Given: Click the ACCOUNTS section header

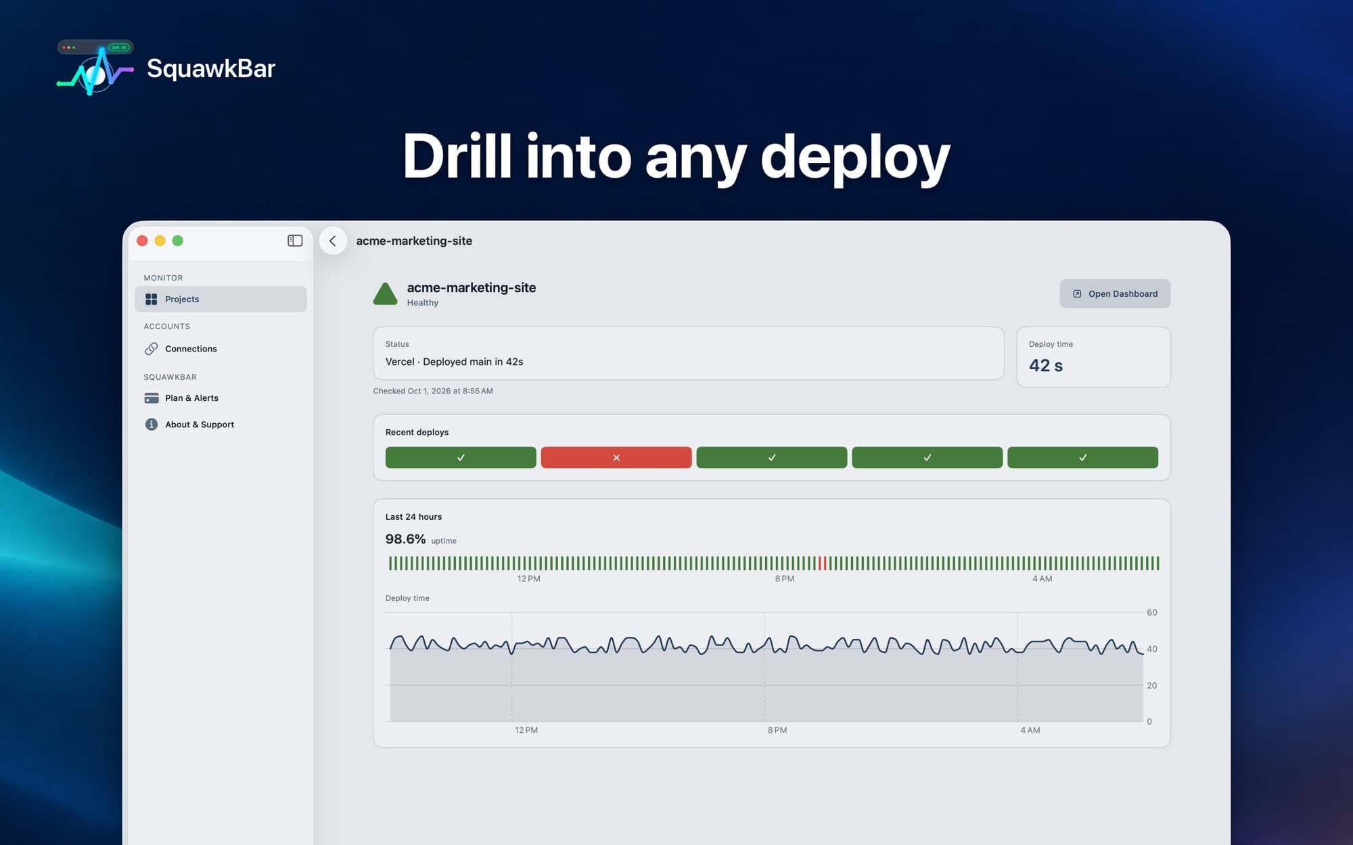Looking at the screenshot, I should [x=166, y=327].
